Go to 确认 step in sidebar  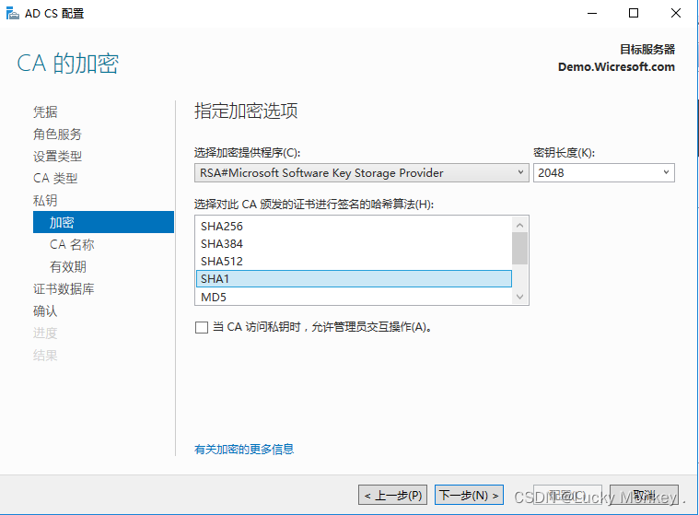click(45, 310)
